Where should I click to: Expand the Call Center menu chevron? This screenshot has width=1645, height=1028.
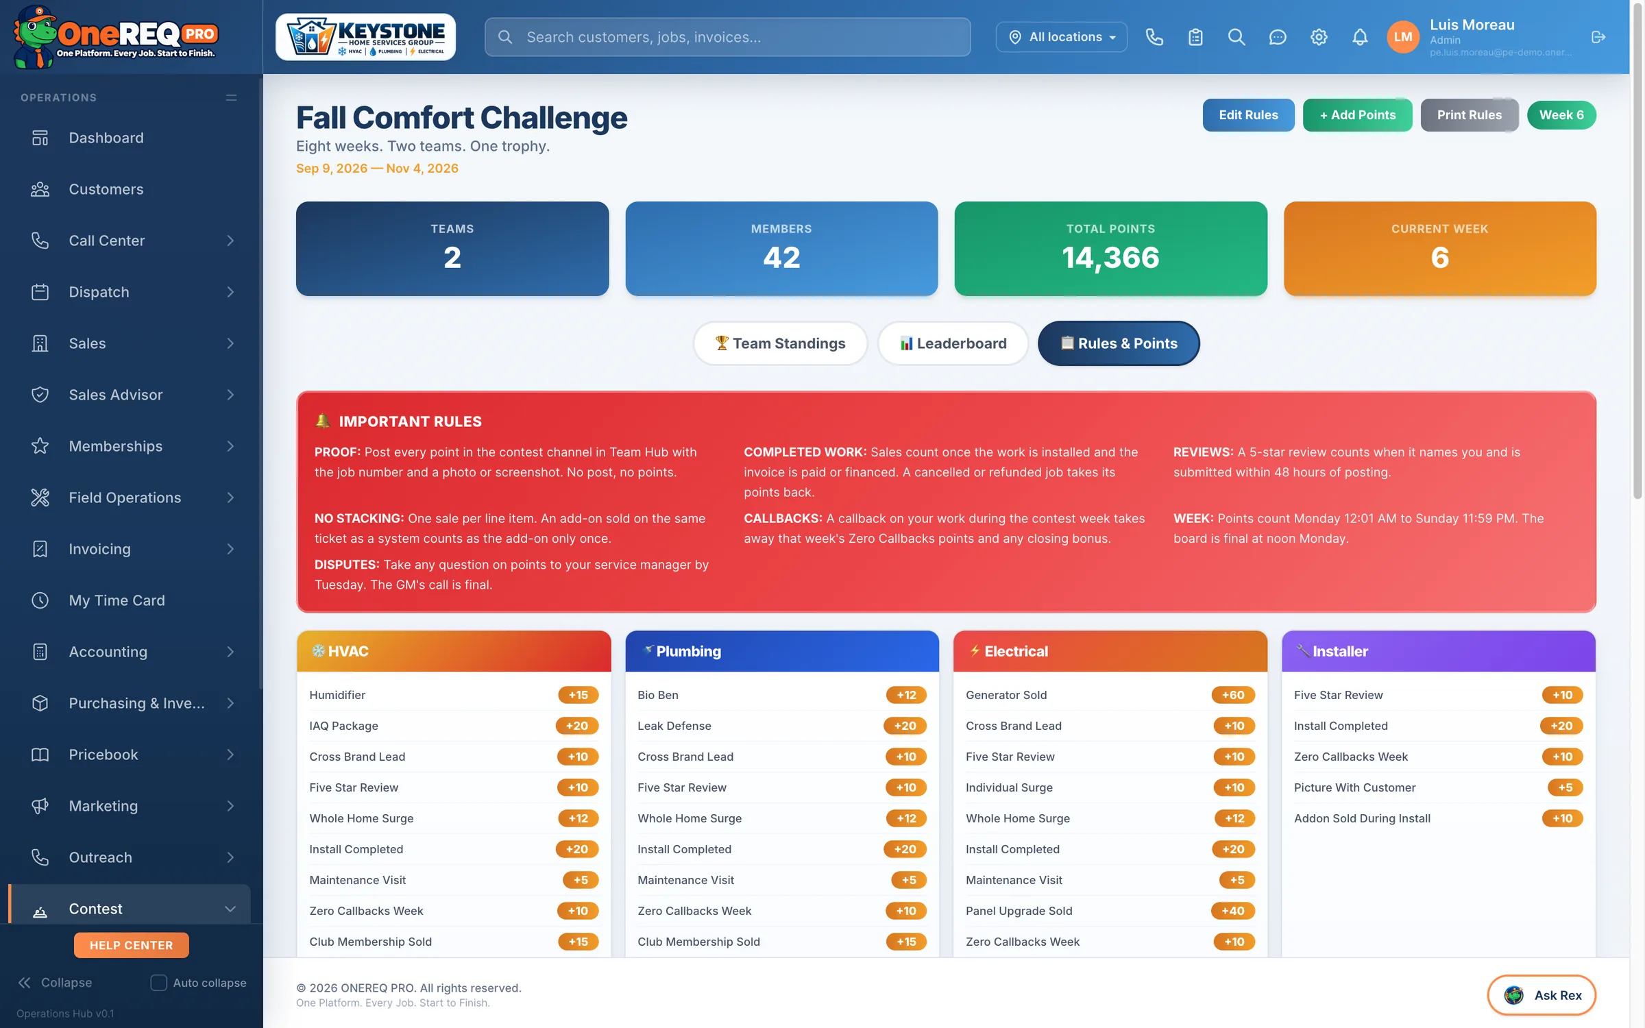pos(230,241)
